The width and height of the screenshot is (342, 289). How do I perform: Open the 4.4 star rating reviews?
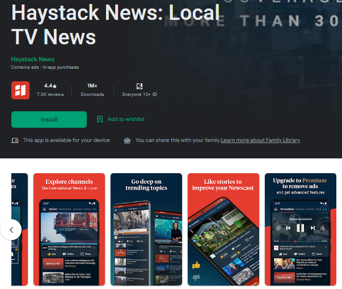(50, 86)
